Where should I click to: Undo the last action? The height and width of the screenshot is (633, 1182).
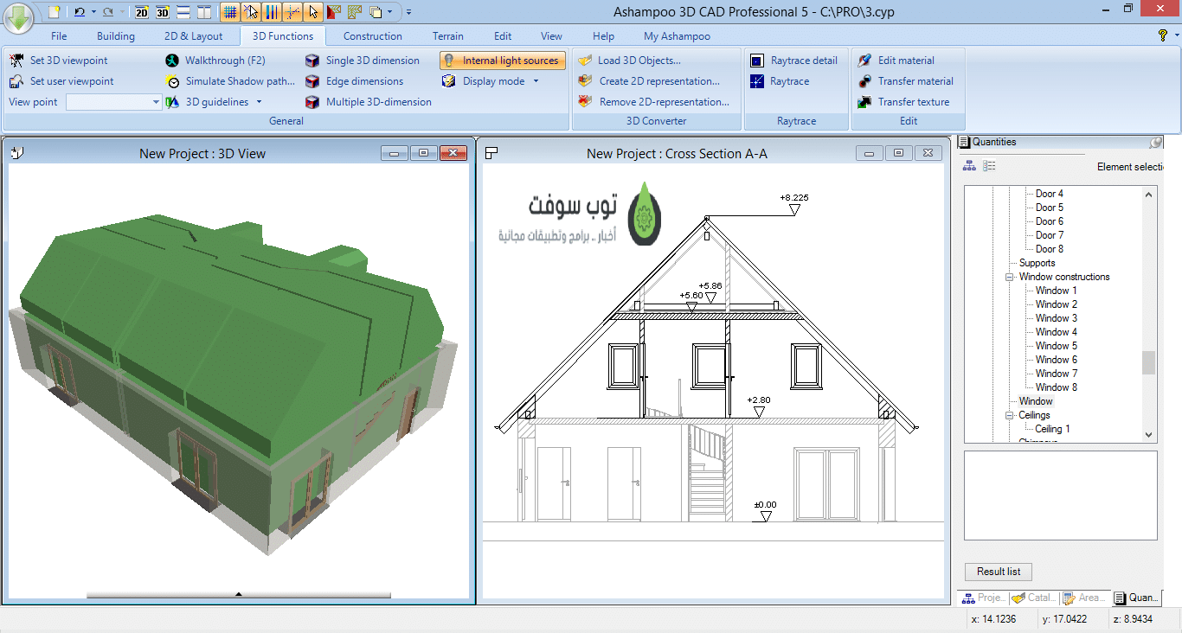tap(80, 12)
